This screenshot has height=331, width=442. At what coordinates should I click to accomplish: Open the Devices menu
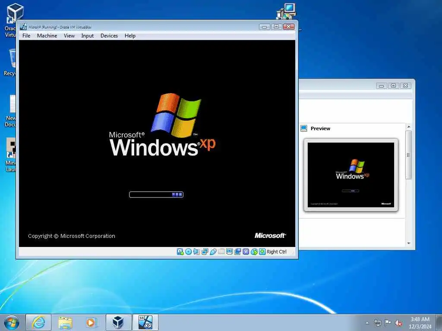coord(109,36)
